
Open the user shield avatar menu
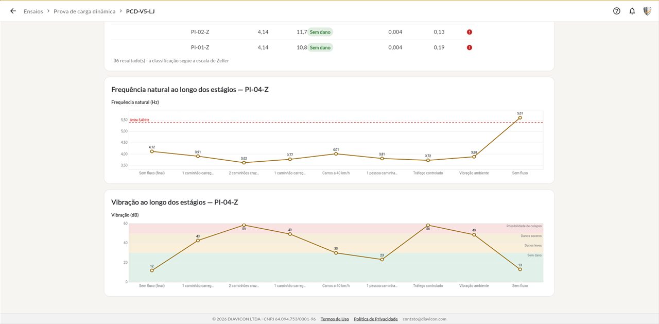648,11
